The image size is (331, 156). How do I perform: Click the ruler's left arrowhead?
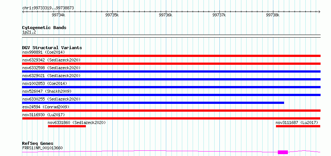click(x=23, y=12)
